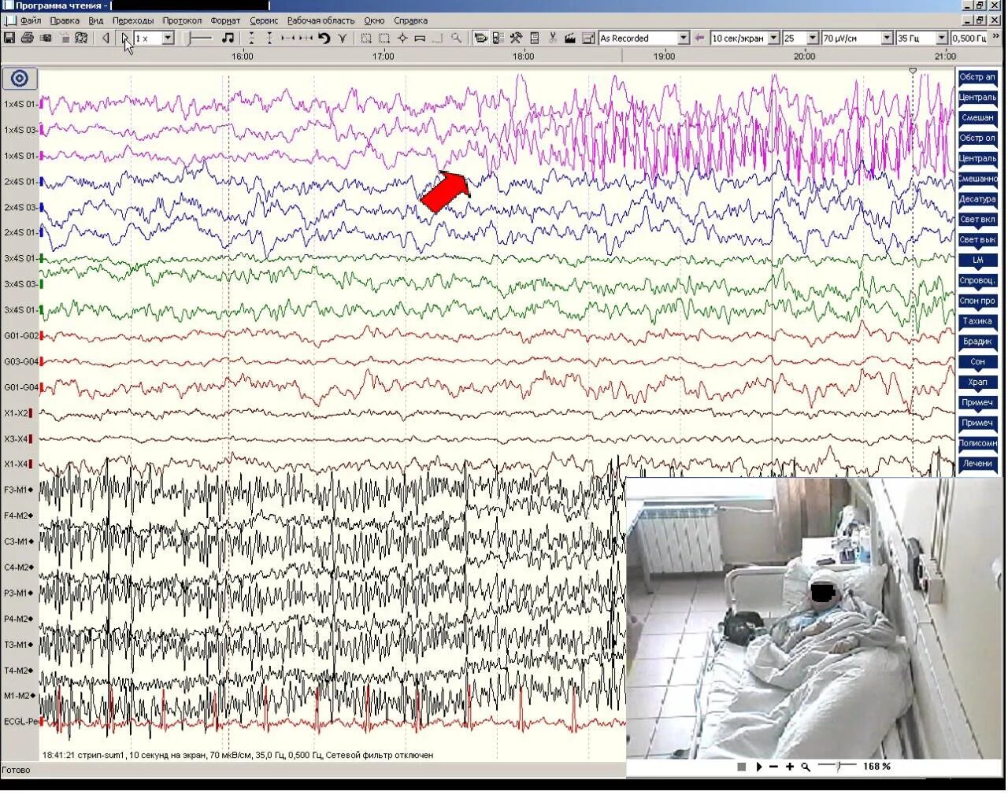
Task: Click the calculator-like icon in toolbar
Action: 535,38
